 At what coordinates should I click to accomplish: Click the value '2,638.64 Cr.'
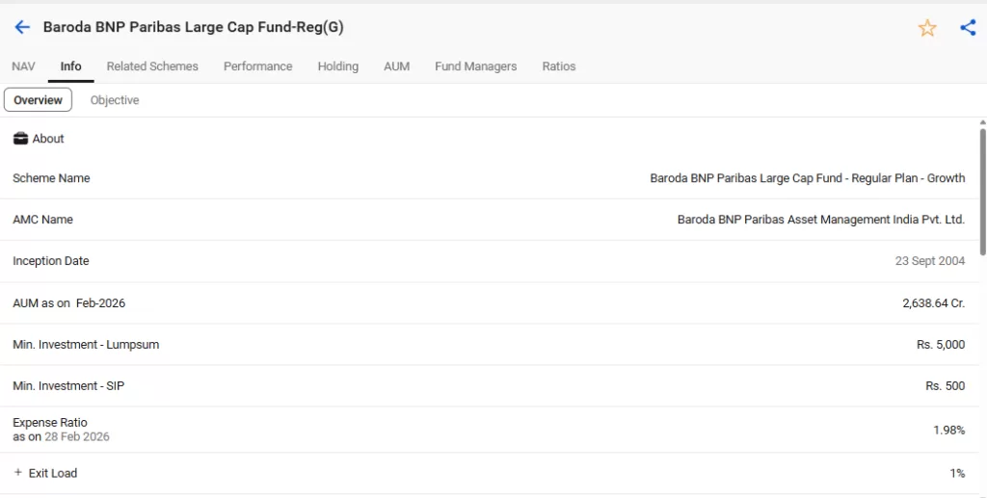[x=933, y=303]
